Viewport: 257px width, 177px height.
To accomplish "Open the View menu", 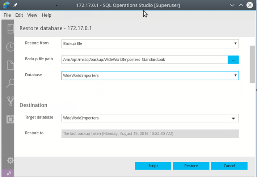I will pyautogui.click(x=32, y=15).
